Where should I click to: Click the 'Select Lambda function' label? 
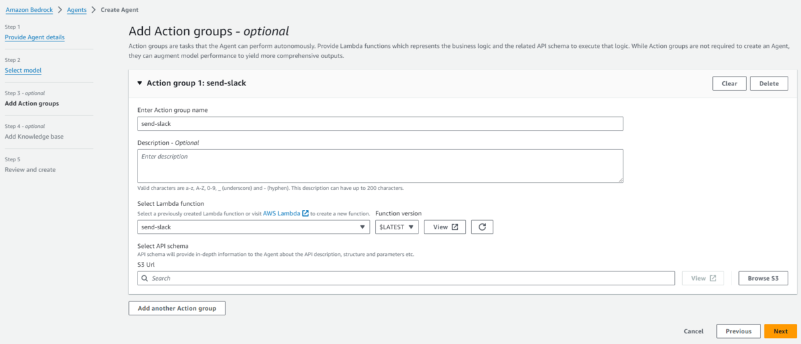tap(171, 203)
